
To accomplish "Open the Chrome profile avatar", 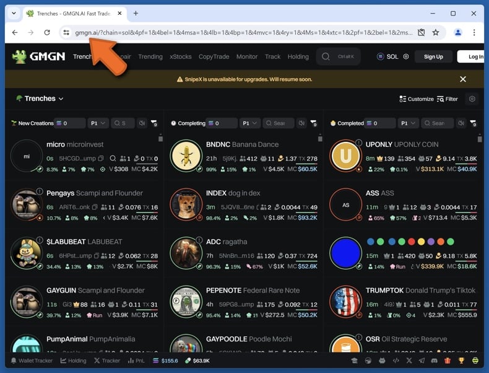I will coord(458,32).
